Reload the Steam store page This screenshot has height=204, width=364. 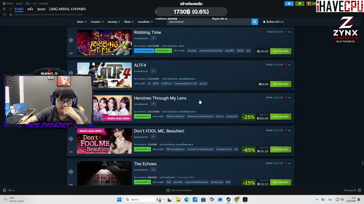click(4, 14)
